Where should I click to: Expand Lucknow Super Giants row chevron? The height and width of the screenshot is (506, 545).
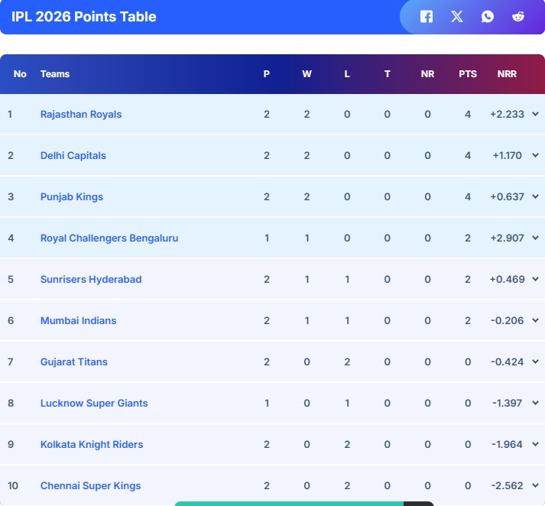pos(535,403)
